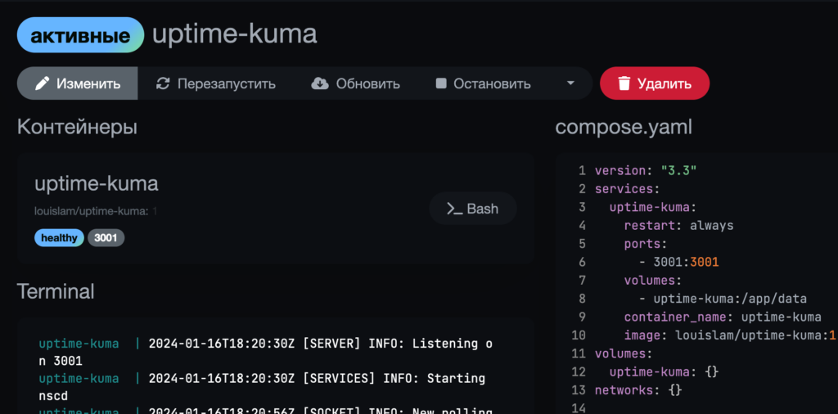Click line 11 top-level 'volumes:' line
Image resolution: width=838 pixels, height=414 pixels.
(x=624, y=353)
